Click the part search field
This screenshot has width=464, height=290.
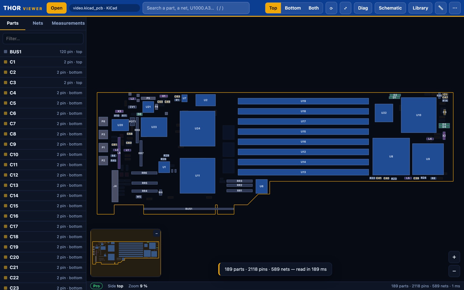pyautogui.click(x=196, y=8)
